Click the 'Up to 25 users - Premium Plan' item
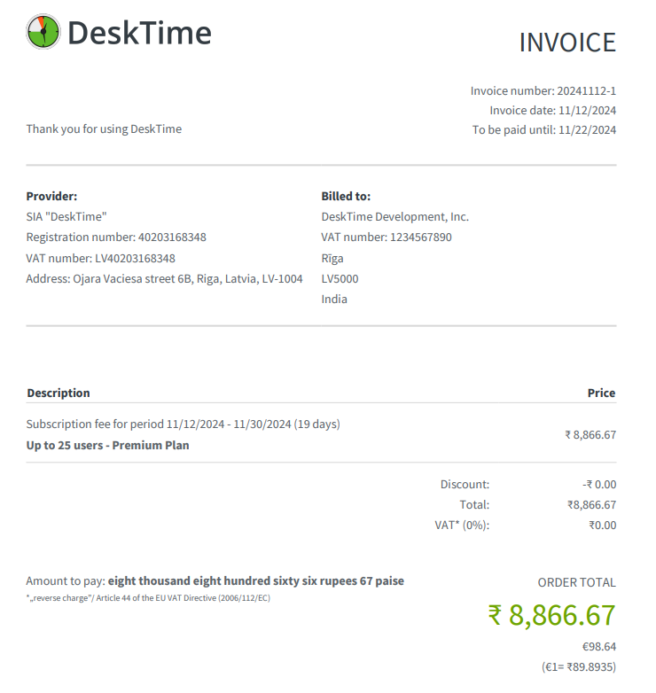Image resolution: width=656 pixels, height=693 pixels. click(x=107, y=446)
